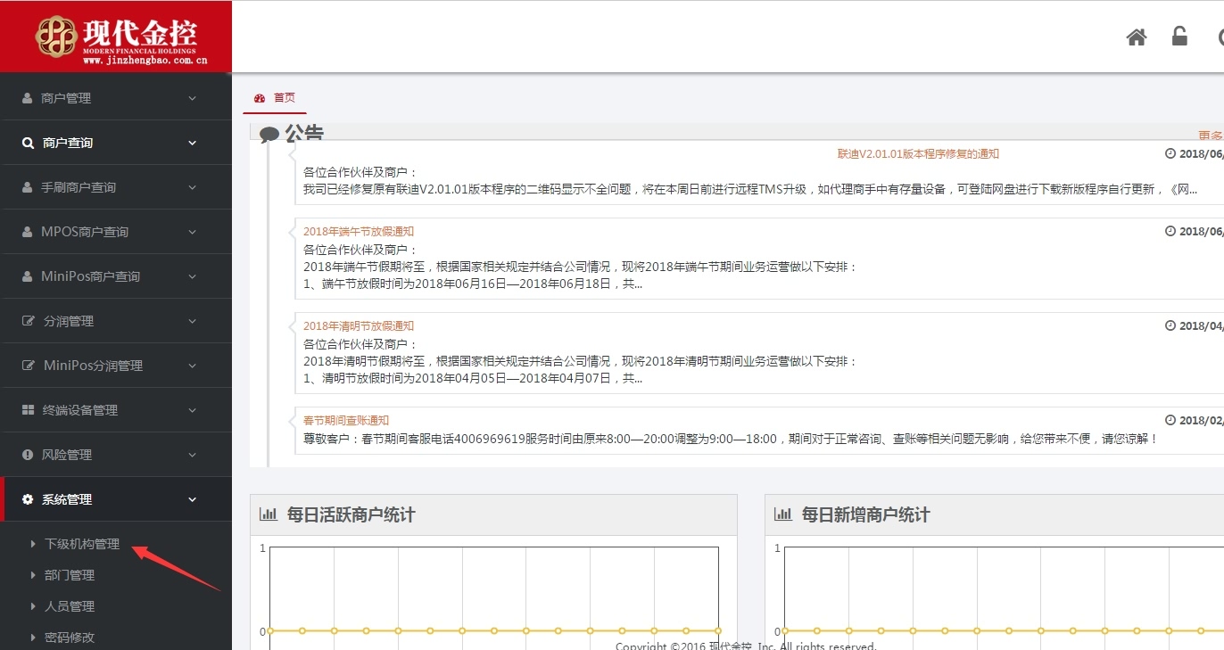Viewport: 1224px width, 650px height.
Task: Expand 手刷商户查询 menu chevron
Action: [x=192, y=187]
